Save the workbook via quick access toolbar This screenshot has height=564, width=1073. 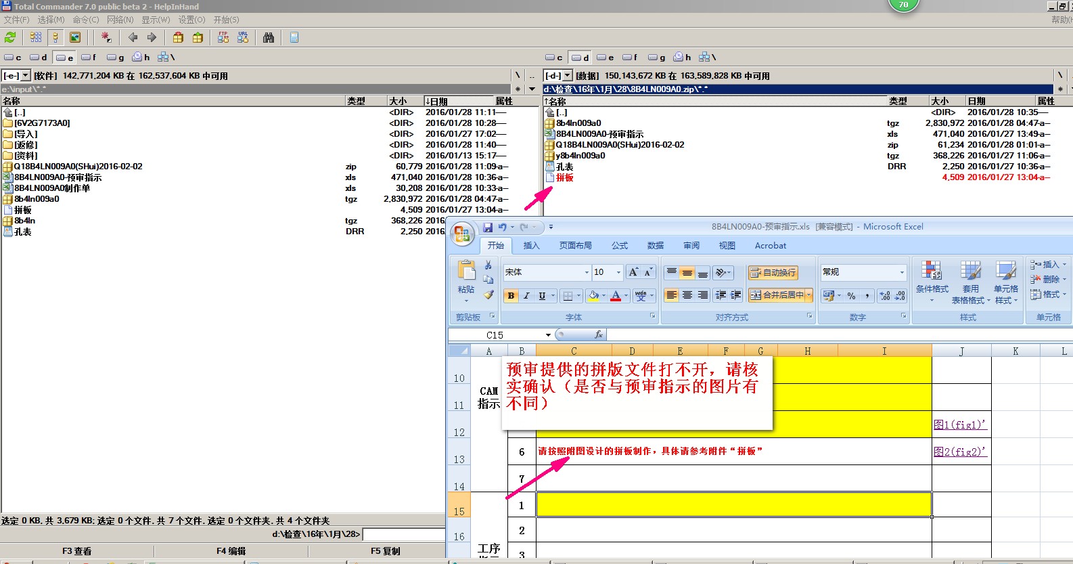click(x=487, y=227)
